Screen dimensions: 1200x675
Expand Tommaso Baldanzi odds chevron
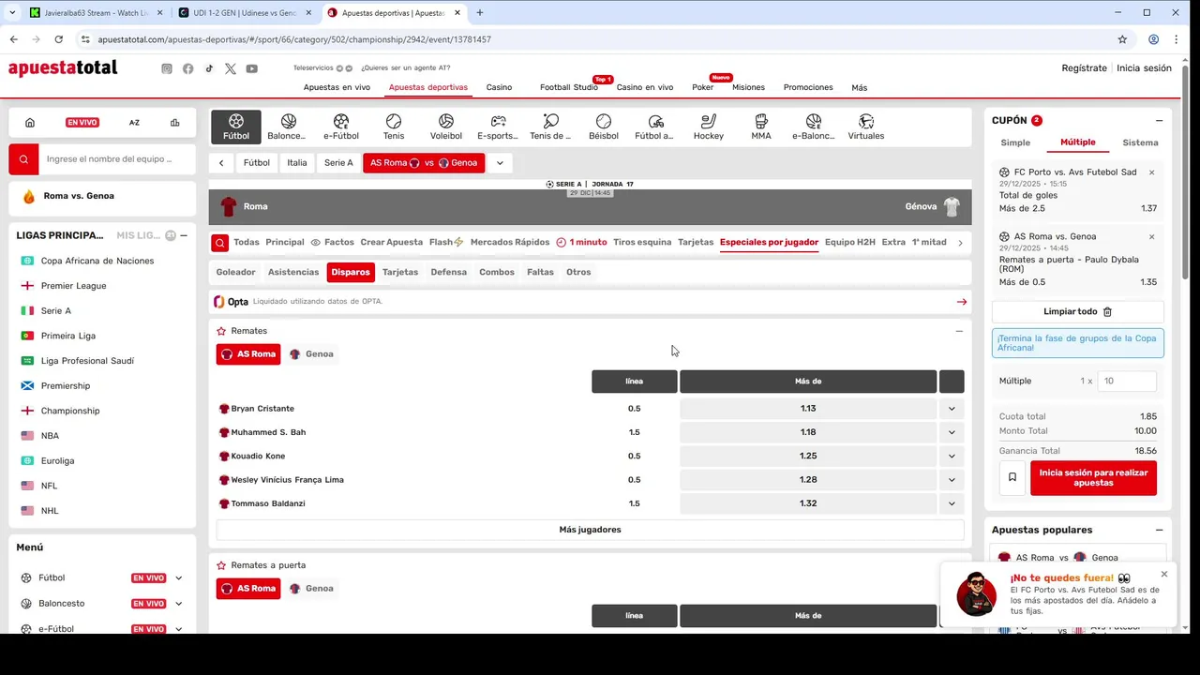(952, 503)
